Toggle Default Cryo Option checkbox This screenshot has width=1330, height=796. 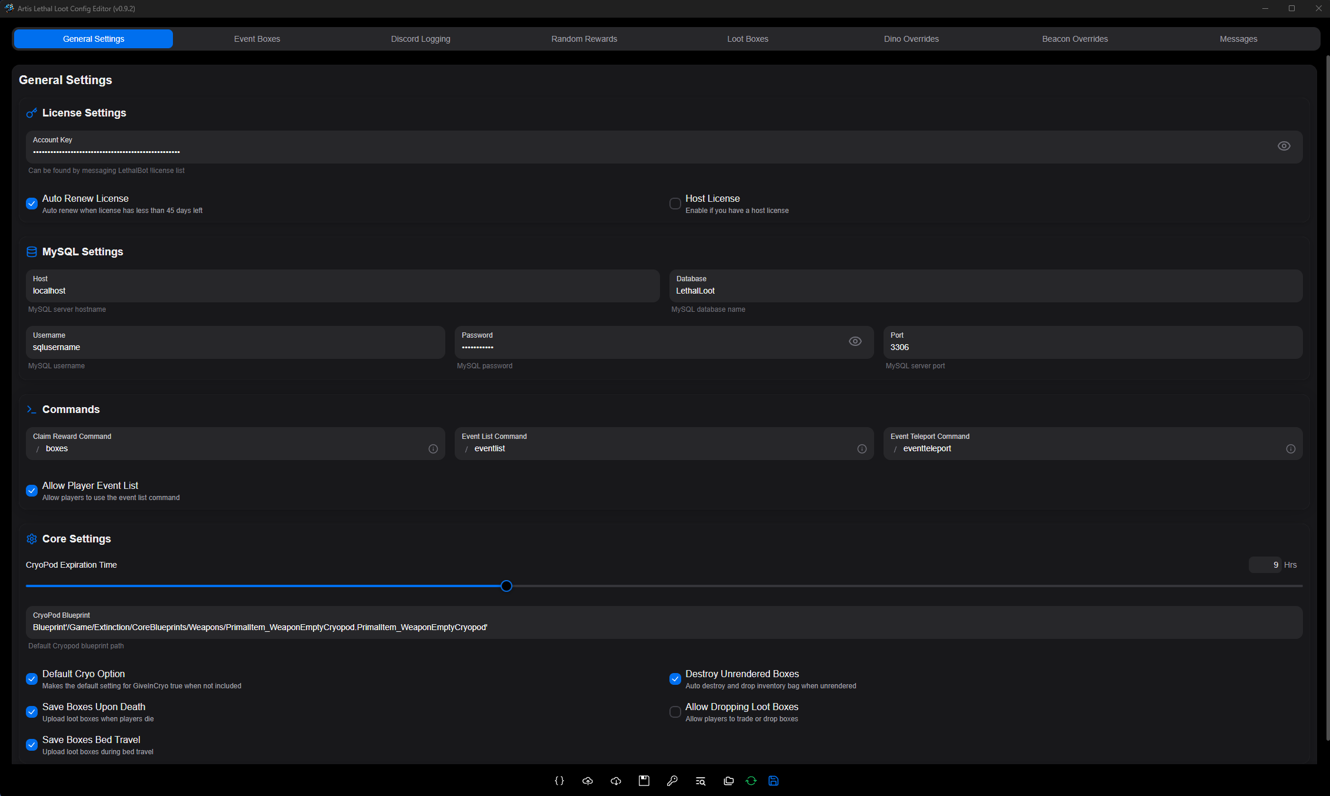pyautogui.click(x=32, y=679)
